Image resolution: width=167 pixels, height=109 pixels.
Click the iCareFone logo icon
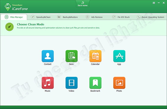(x=8, y=7)
